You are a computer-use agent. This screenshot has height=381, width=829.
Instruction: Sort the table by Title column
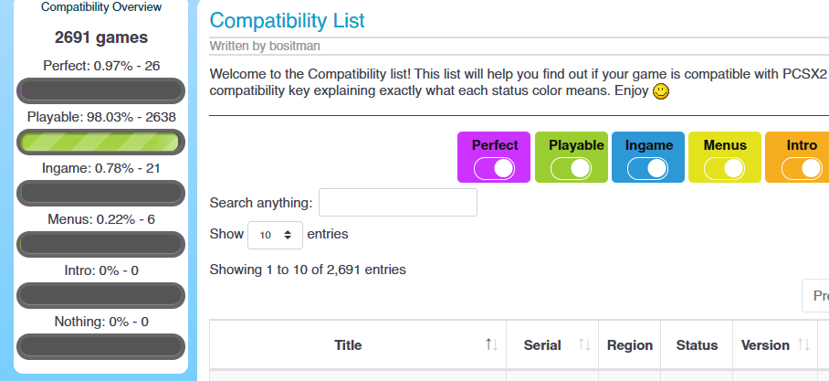pyautogui.click(x=348, y=345)
